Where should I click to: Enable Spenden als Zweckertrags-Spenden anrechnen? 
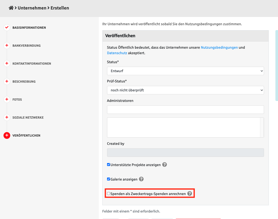coord(109,194)
